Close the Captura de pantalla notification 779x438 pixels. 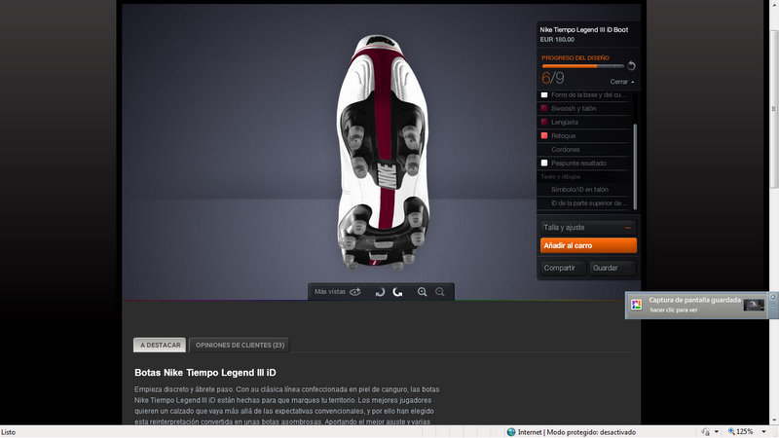(772, 297)
